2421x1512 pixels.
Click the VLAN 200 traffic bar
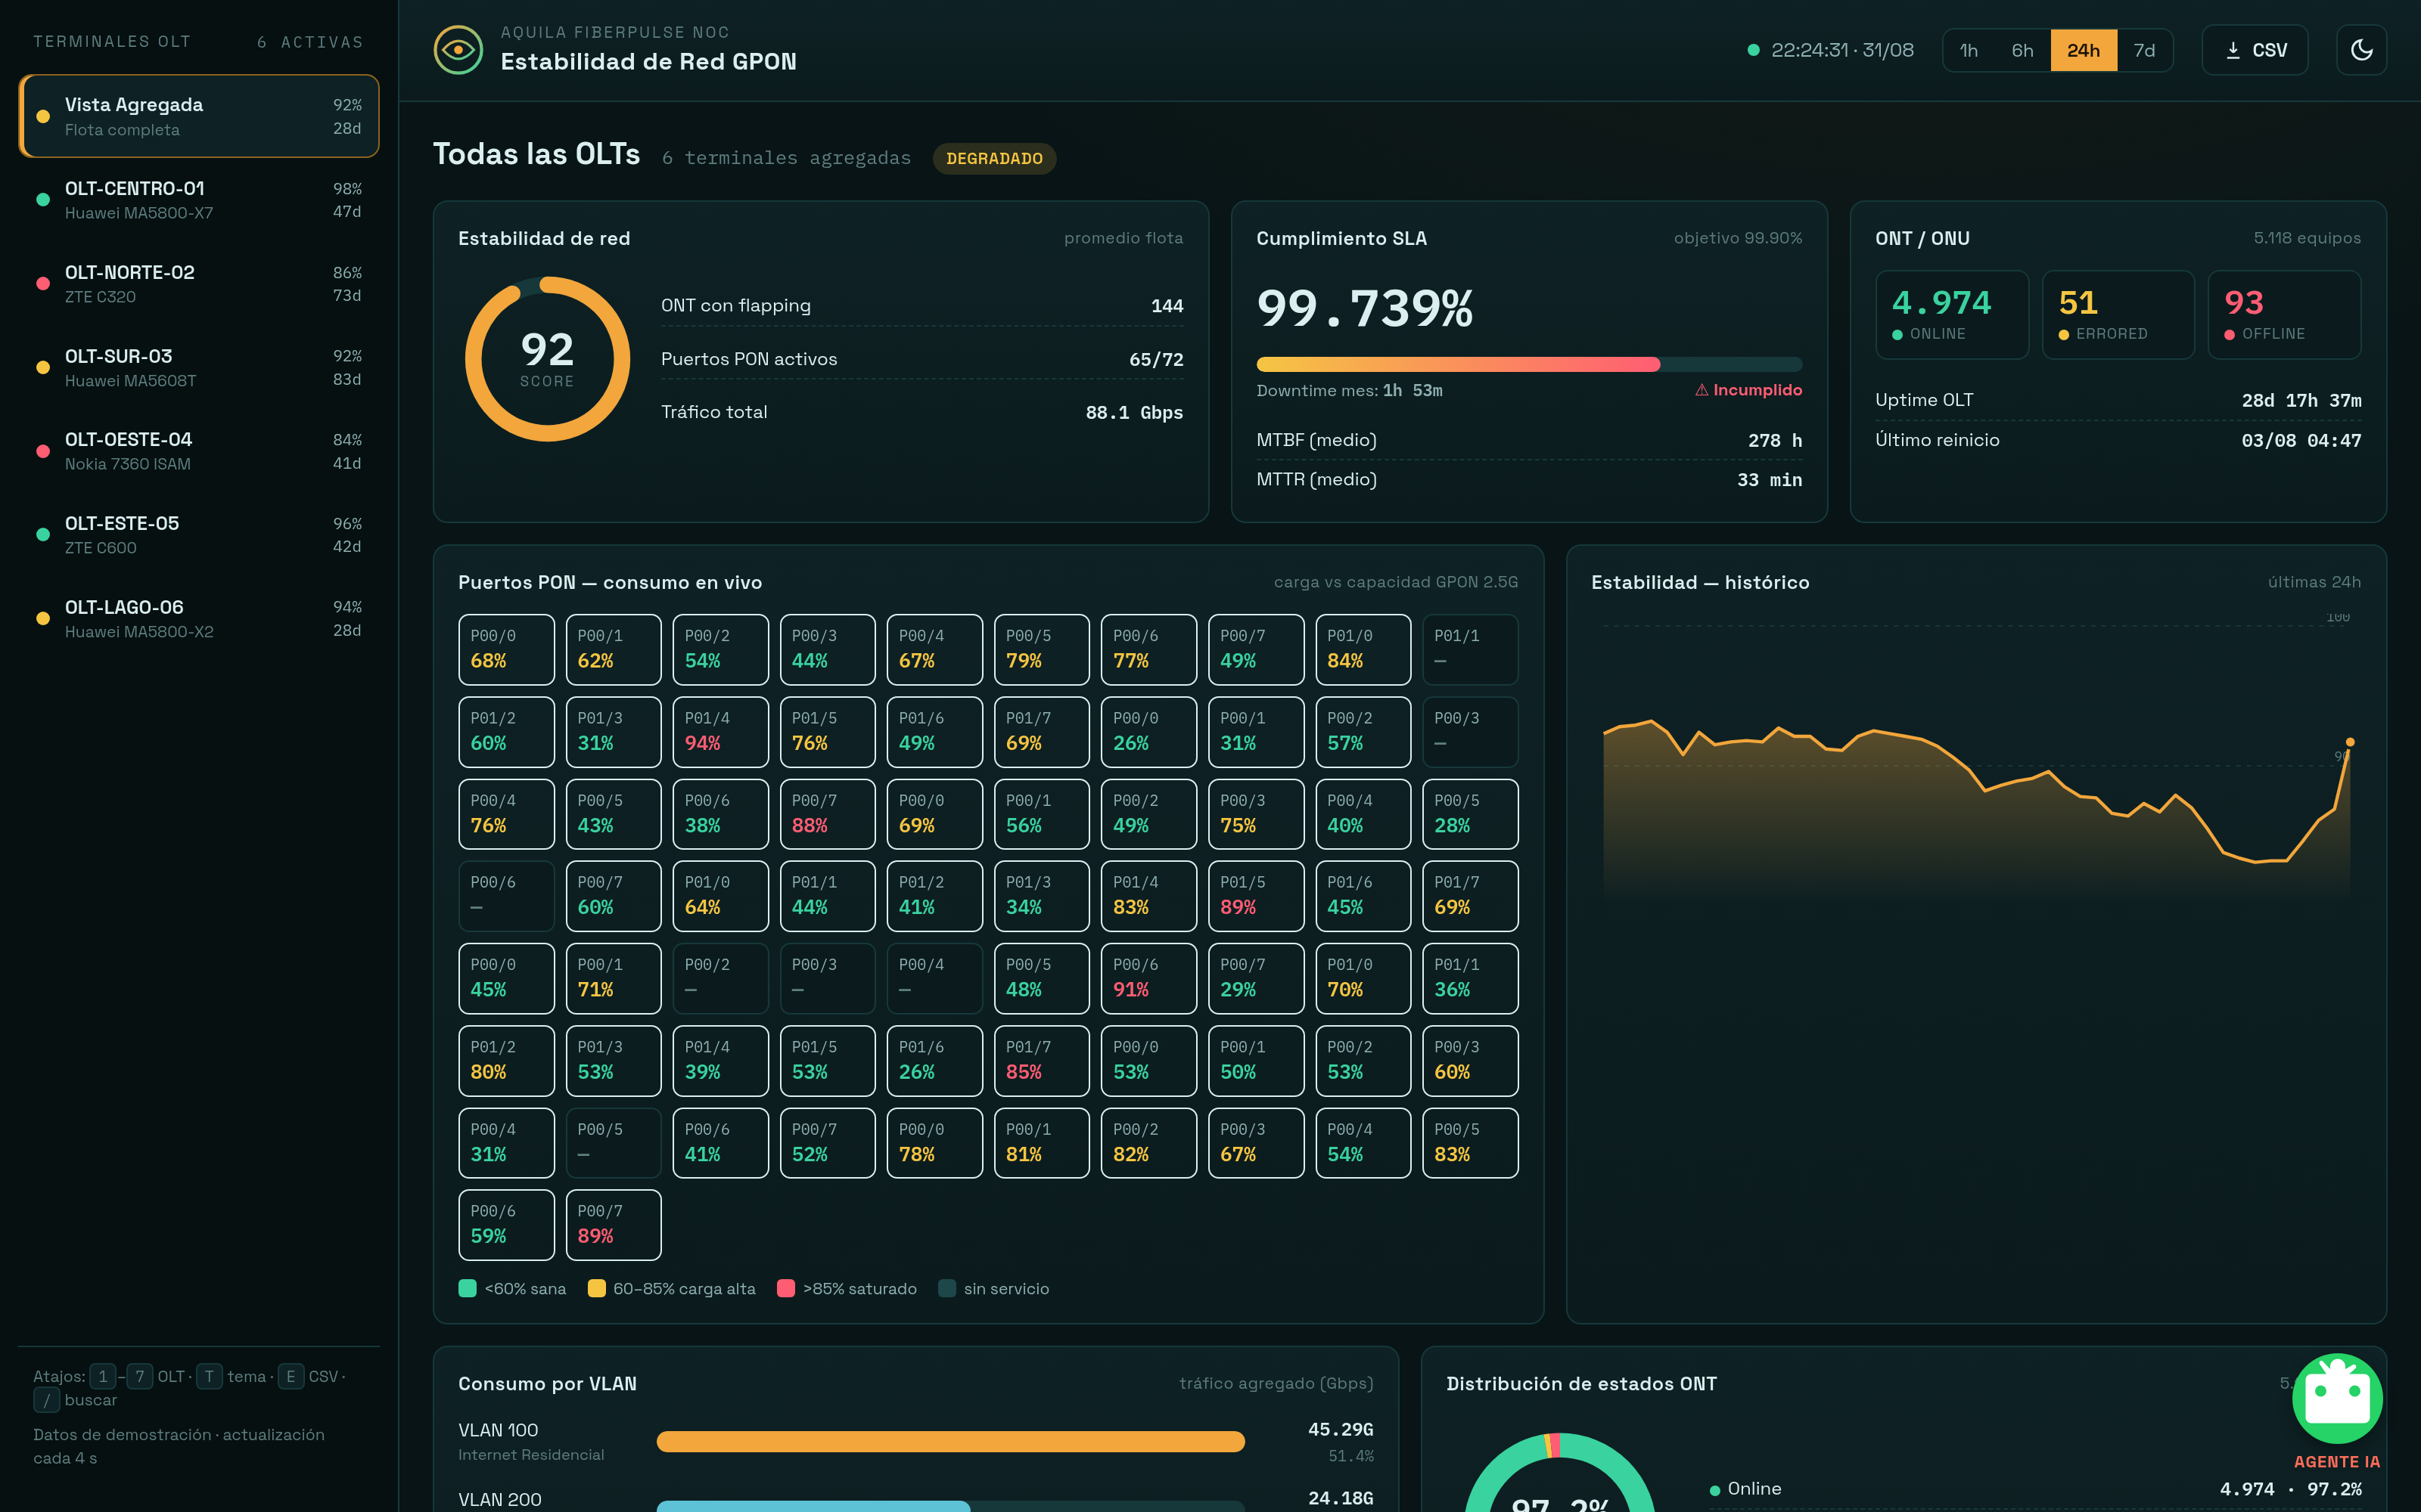(950, 1506)
